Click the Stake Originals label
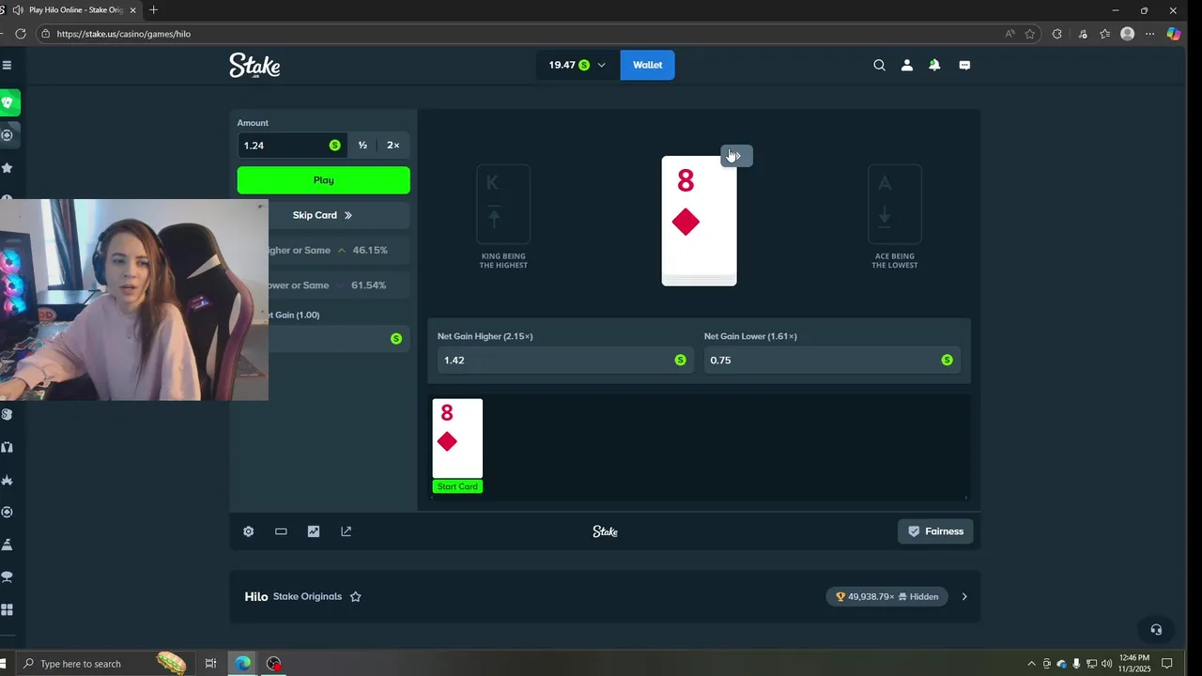The image size is (1202, 676). [307, 596]
